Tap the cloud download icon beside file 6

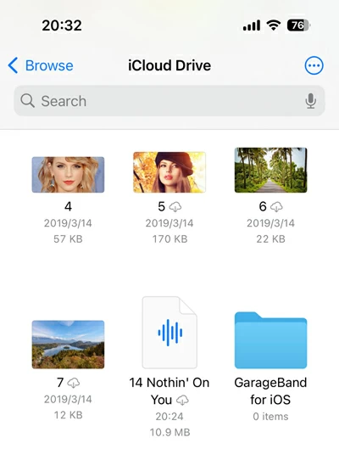276,207
